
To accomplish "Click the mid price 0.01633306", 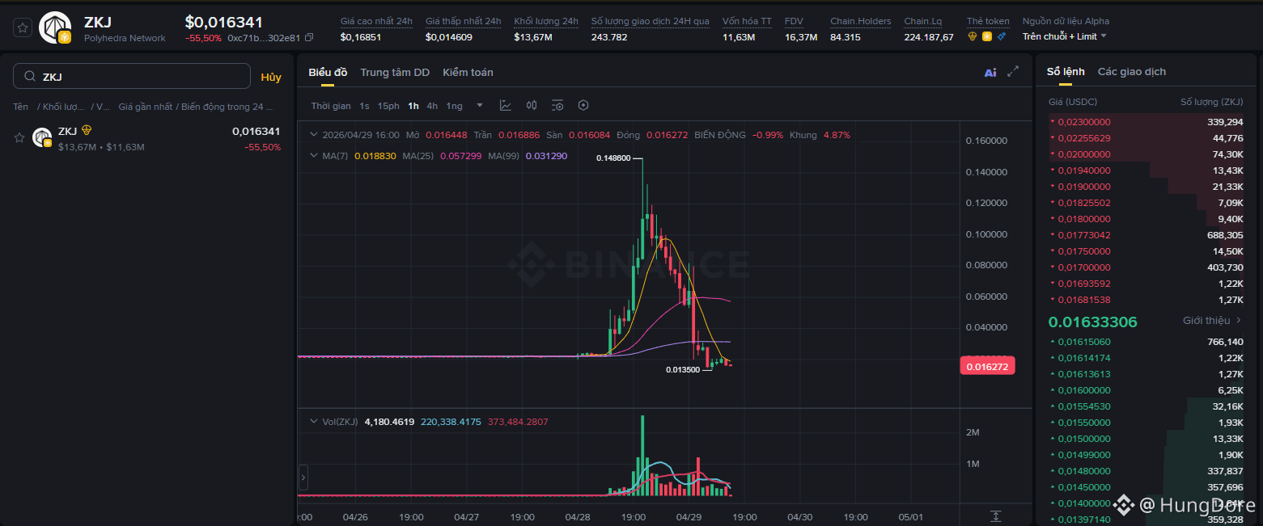I will point(1093,322).
